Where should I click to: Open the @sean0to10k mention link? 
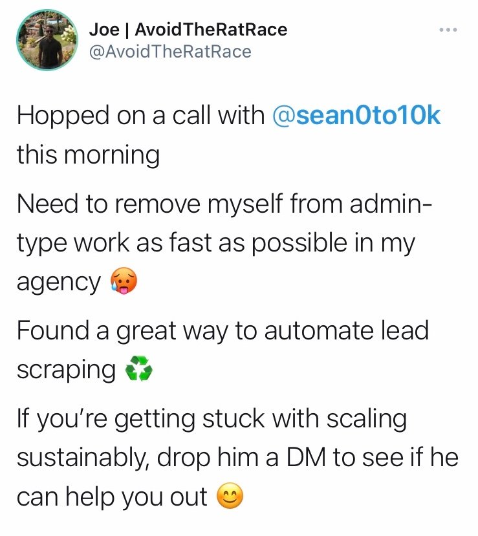pyautogui.click(x=356, y=115)
